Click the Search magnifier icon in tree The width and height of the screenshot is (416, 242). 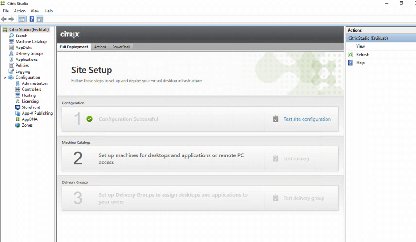pyautogui.click(x=12, y=36)
